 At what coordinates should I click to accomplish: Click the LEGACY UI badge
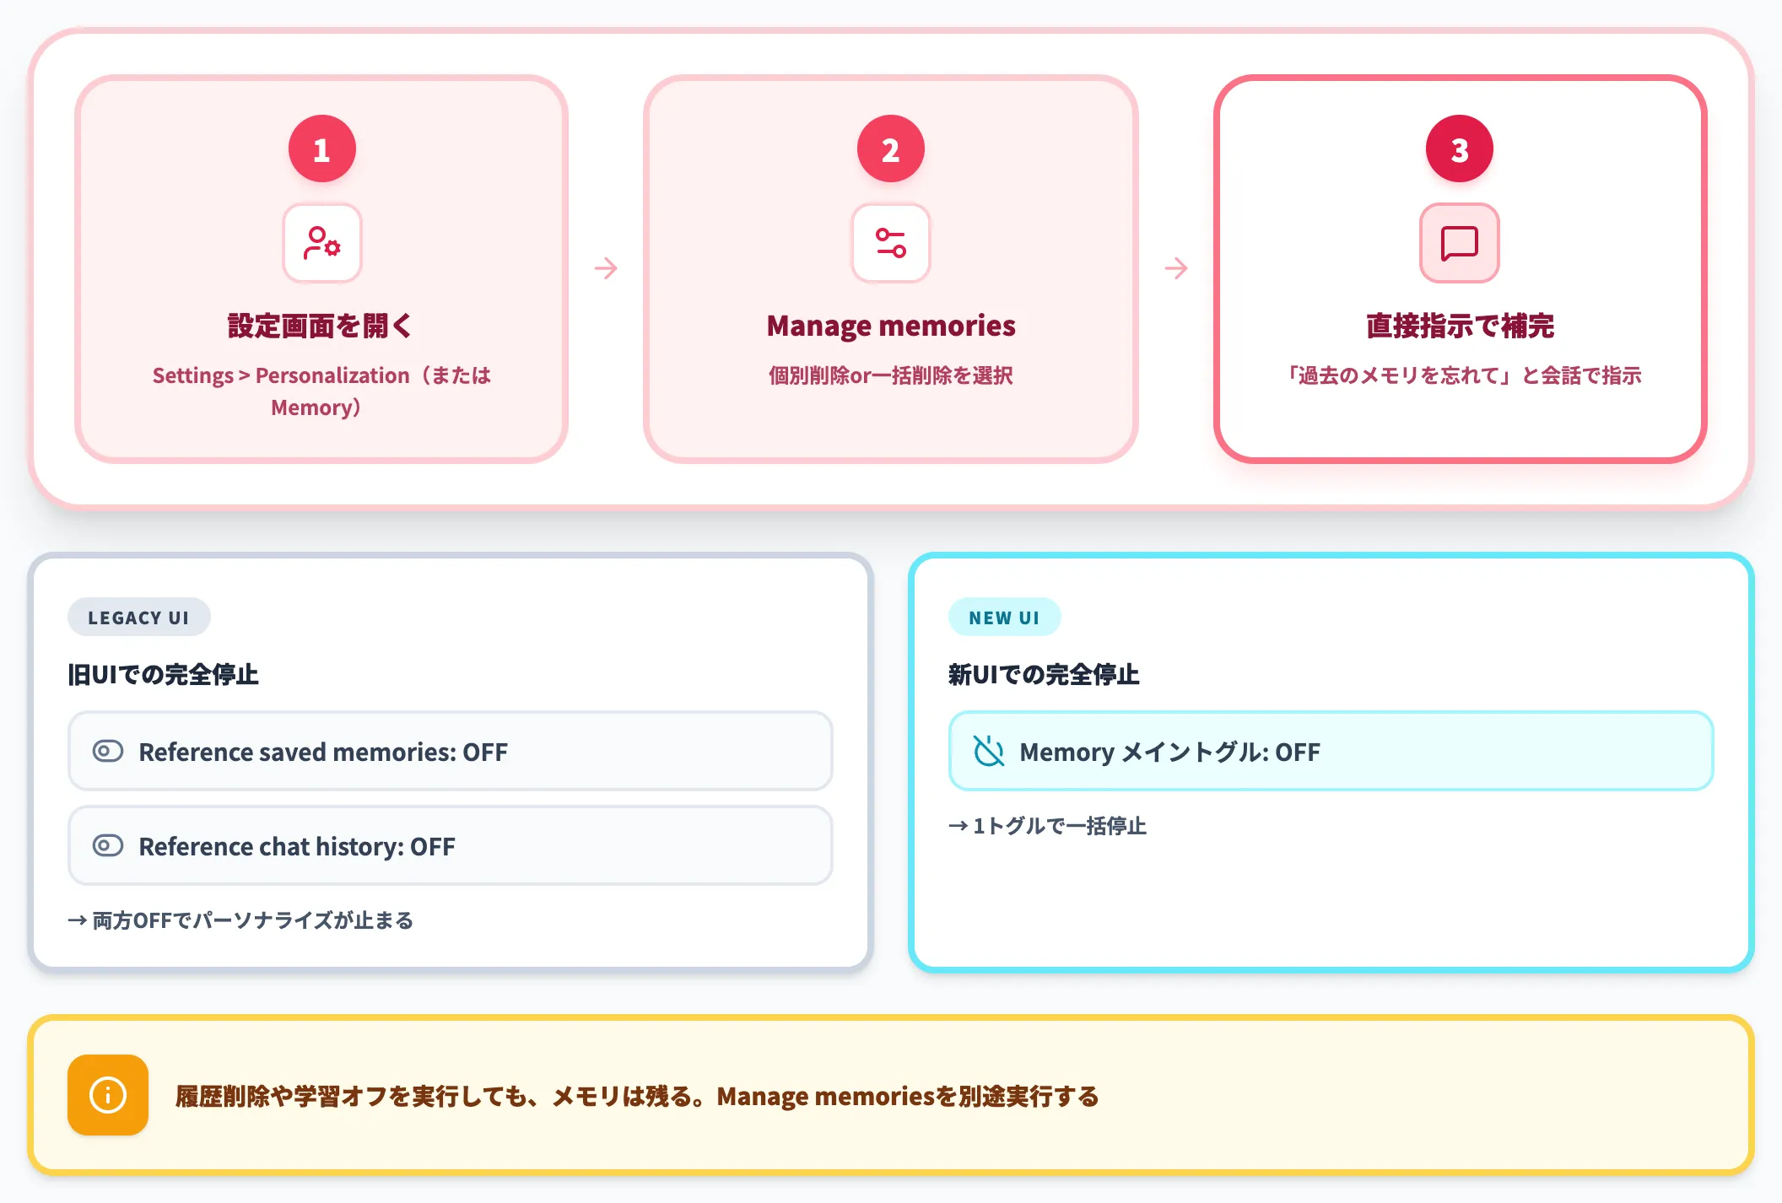pos(139,618)
